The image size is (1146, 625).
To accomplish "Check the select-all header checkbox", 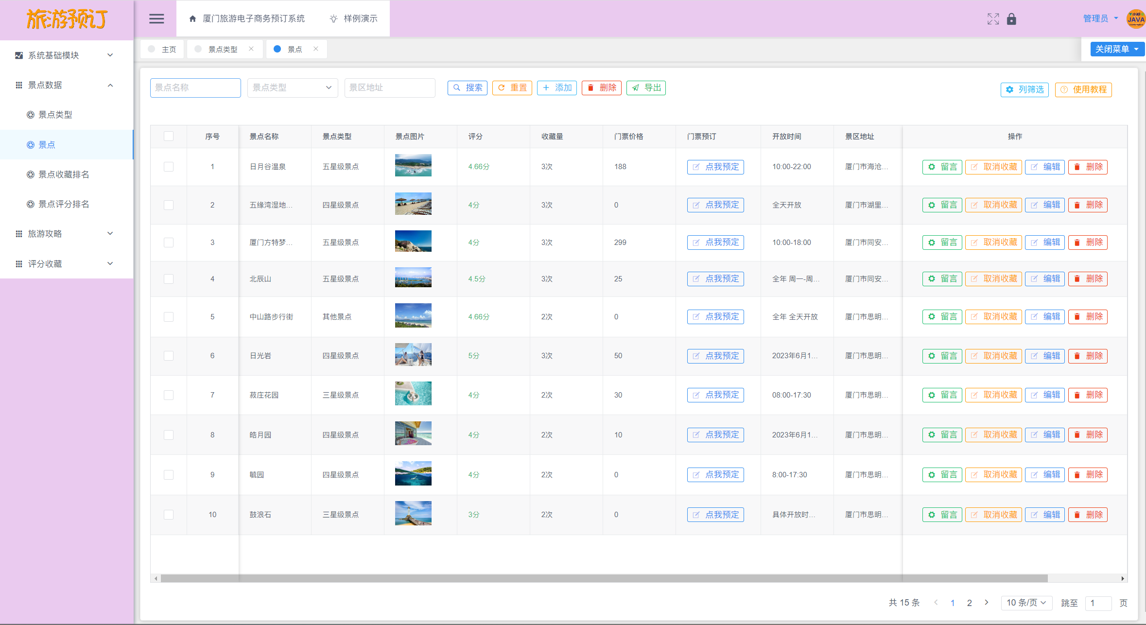I will point(169,136).
